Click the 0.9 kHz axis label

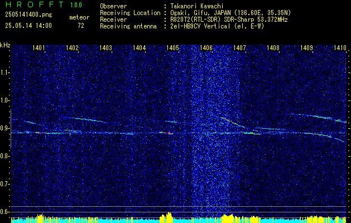pos(4,128)
